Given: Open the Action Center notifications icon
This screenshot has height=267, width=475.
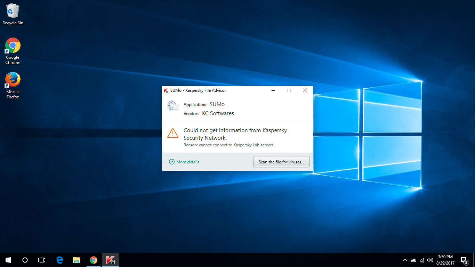Looking at the screenshot, I should click(x=464, y=260).
